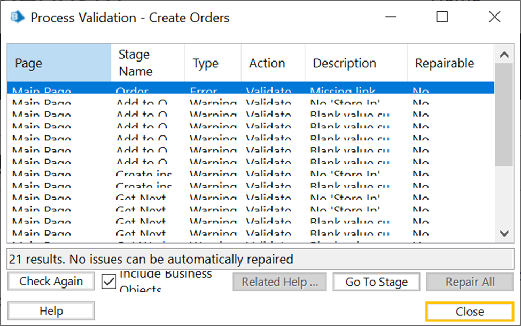Maximize the Process Validation window
This screenshot has width=521, height=326.
click(x=442, y=18)
